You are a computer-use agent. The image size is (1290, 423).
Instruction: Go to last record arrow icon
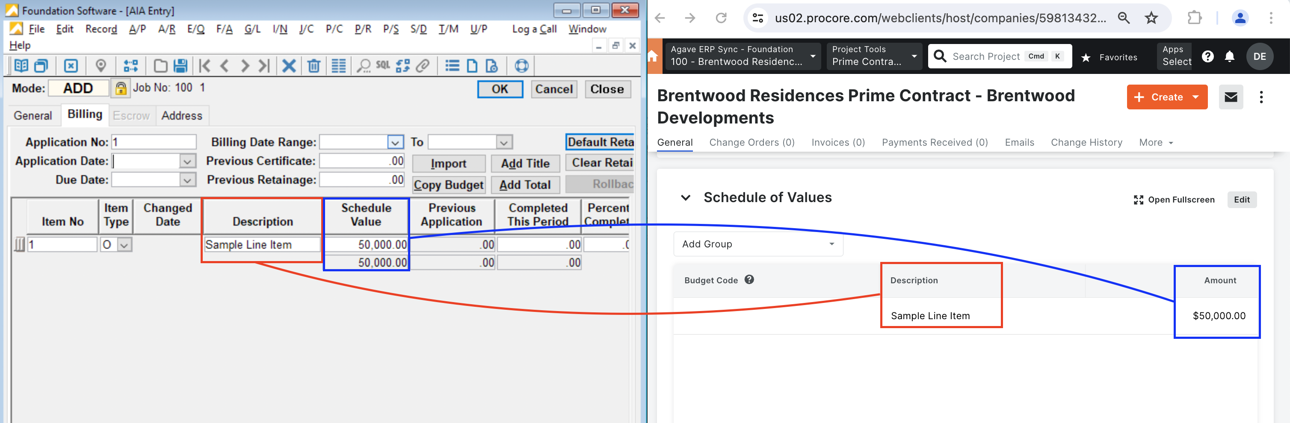(x=264, y=65)
